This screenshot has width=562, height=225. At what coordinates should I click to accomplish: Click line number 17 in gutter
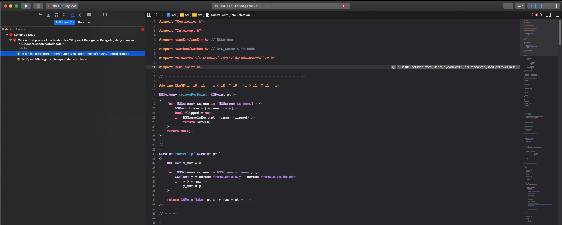click(x=154, y=95)
